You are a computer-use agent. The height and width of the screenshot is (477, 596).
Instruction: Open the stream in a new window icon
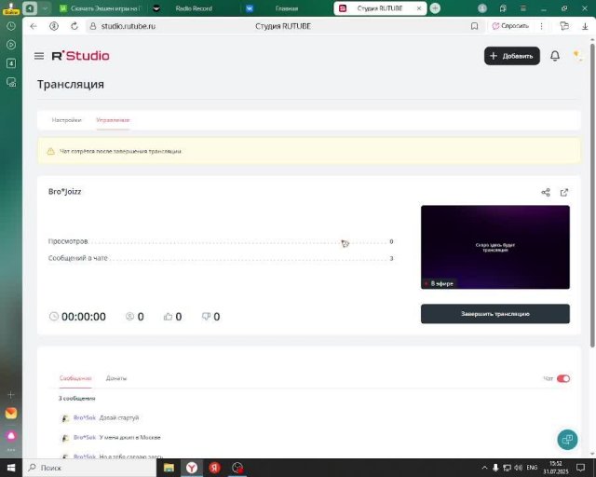564,192
